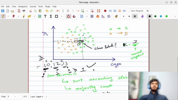Open the LaTeX sigma tool
This screenshot has width=178, height=100.
pos(51,16)
